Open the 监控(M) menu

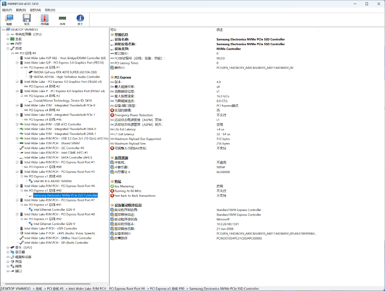[35, 10]
